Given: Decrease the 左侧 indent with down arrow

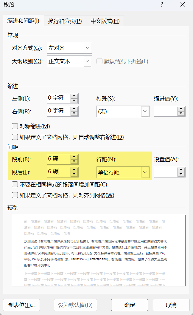Looking at the screenshot, I should [74, 101].
